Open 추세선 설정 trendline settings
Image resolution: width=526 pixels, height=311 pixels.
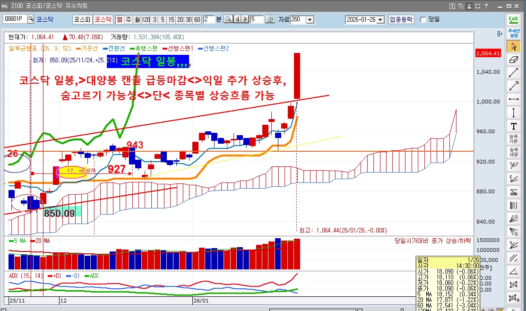514,33
